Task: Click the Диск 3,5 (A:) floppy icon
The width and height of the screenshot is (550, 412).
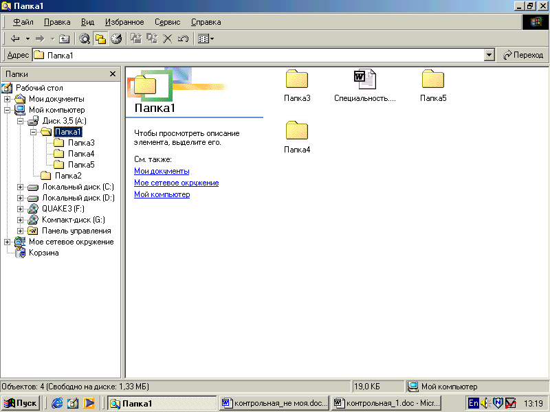Action: pos(33,122)
